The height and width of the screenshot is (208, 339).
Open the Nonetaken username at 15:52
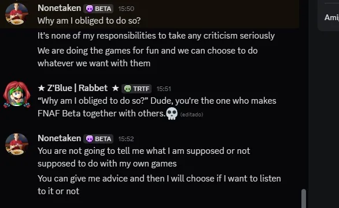point(59,138)
